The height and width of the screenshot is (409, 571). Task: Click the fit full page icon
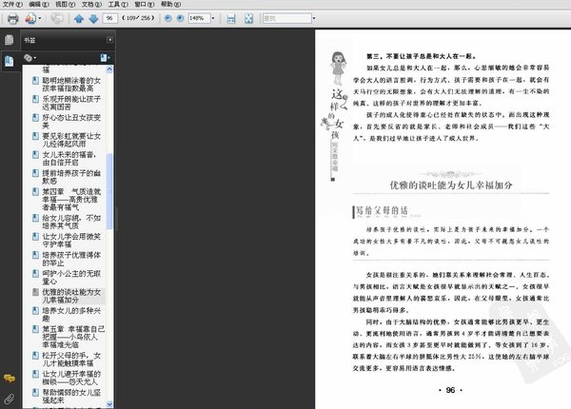(x=248, y=18)
